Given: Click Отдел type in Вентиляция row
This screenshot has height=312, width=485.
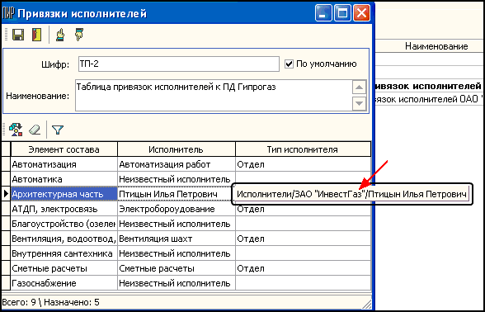Looking at the screenshot, I should coord(304,239).
